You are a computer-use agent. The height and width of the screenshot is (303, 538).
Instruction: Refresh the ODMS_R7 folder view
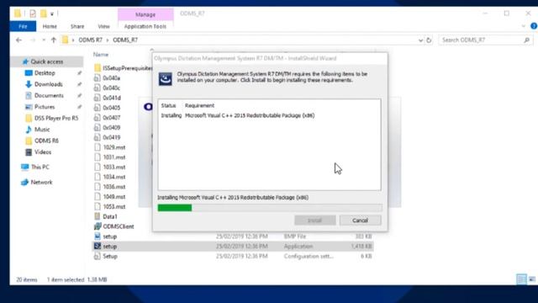(x=429, y=40)
